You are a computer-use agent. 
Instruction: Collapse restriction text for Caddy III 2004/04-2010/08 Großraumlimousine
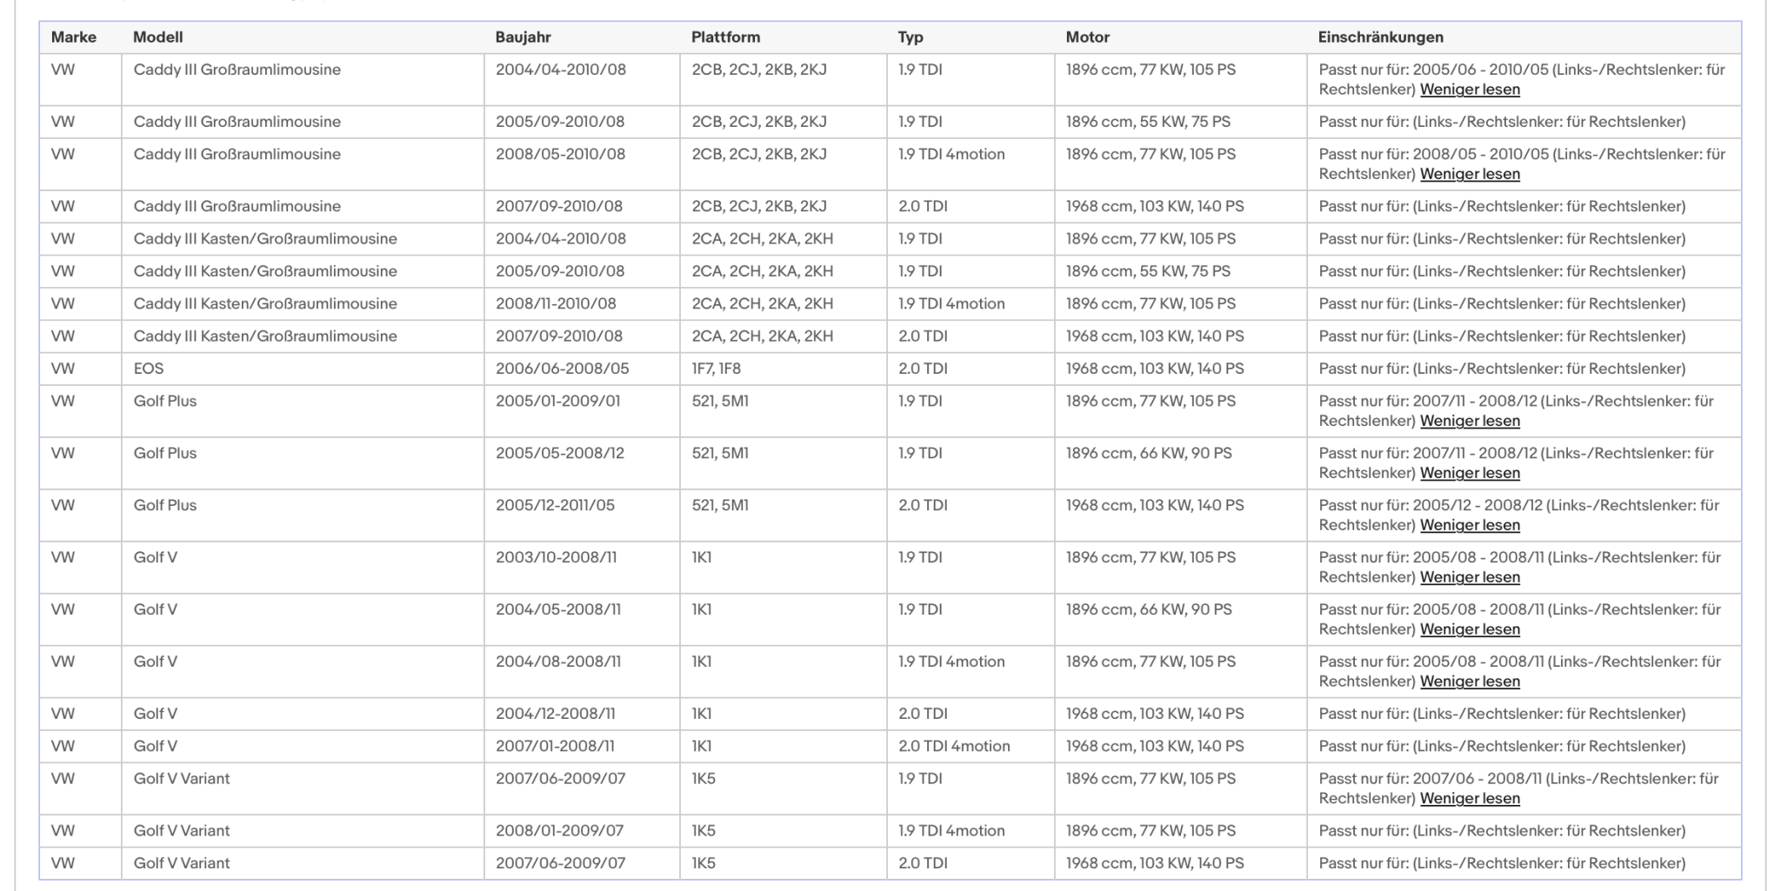point(1470,90)
